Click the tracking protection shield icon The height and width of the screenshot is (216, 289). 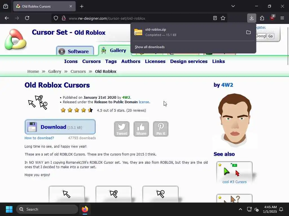(x=56, y=18)
